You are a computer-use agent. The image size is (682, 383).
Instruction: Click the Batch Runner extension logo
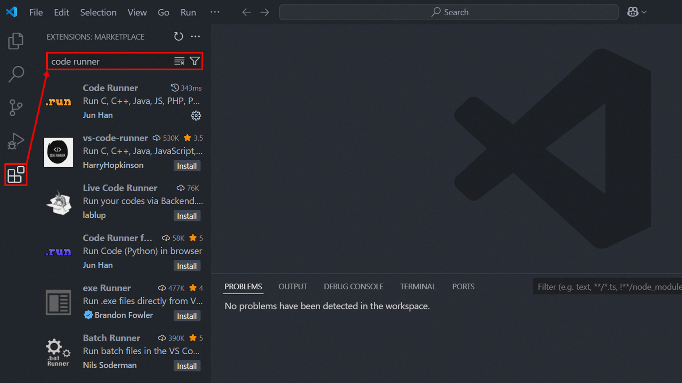pyautogui.click(x=58, y=352)
